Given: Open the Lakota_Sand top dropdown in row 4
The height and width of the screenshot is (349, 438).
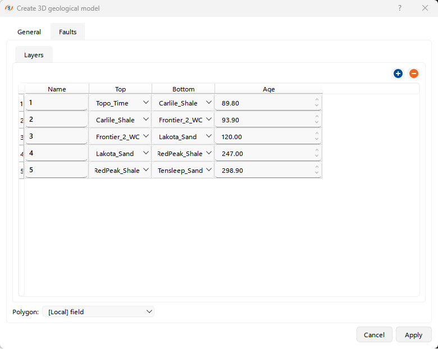Looking at the screenshot, I should pos(146,153).
